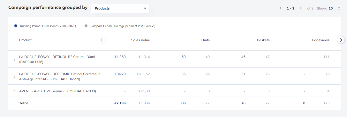The width and height of the screenshot is (347, 117).
Task: Click the Units column header
Action: click(205, 40)
